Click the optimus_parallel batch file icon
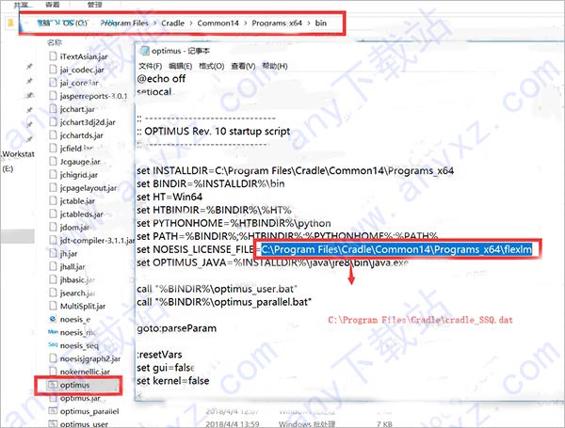565x428 pixels. pyautogui.click(x=53, y=411)
